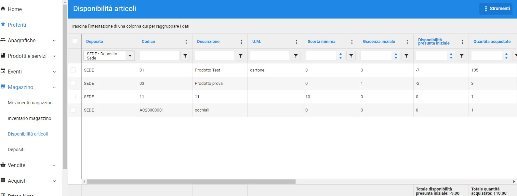Click the Anagrafiche people icon
Viewport: 517px width, 196px height.
point(3,40)
